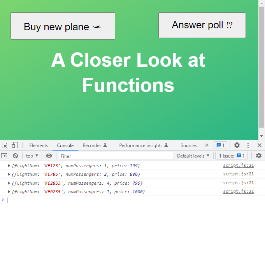The width and height of the screenshot is (265, 265).
Task: Focus the console Filter input field
Action: tap(116, 156)
